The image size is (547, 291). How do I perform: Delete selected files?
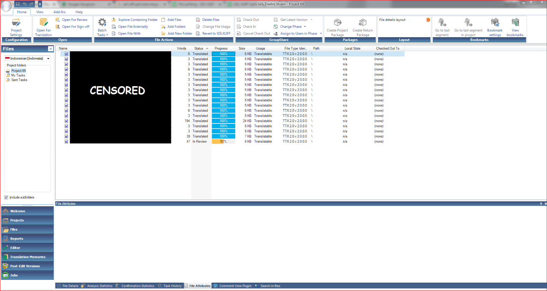tap(208, 20)
